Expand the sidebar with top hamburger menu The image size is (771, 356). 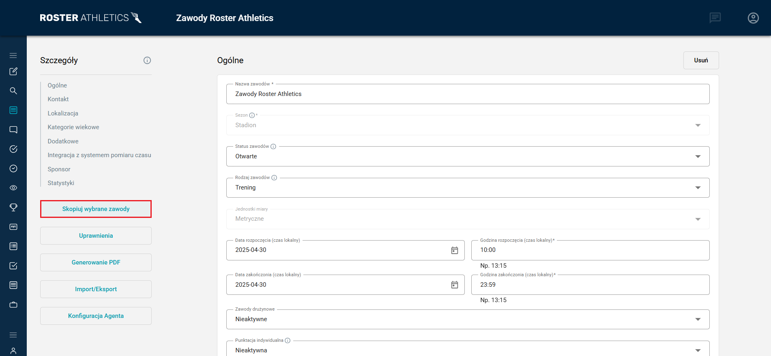(x=13, y=55)
